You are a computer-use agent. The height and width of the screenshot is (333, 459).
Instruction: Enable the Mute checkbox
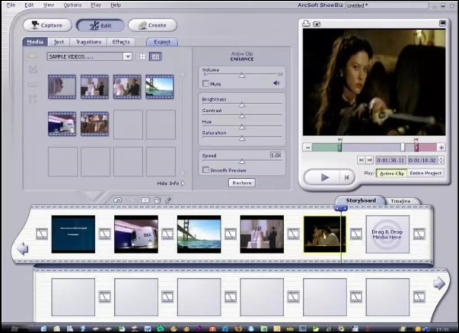tap(206, 84)
